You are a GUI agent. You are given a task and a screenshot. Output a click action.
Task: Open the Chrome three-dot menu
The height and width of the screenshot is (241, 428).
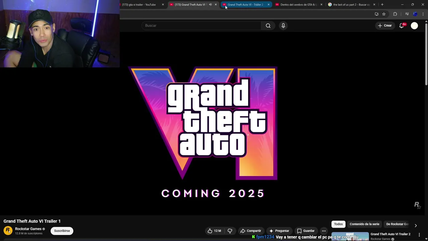[423, 14]
